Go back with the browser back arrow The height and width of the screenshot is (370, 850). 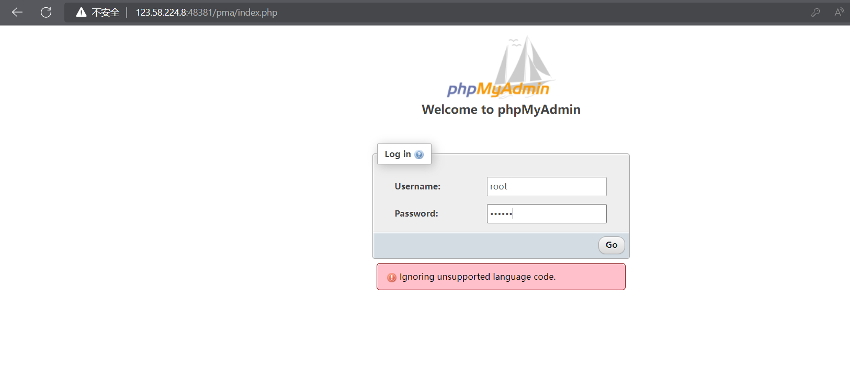pos(17,13)
